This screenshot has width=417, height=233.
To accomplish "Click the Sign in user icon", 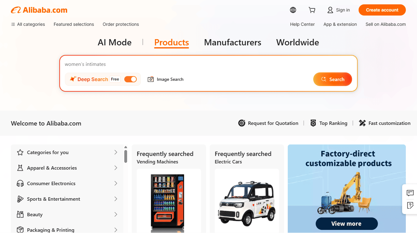I will pos(330,10).
